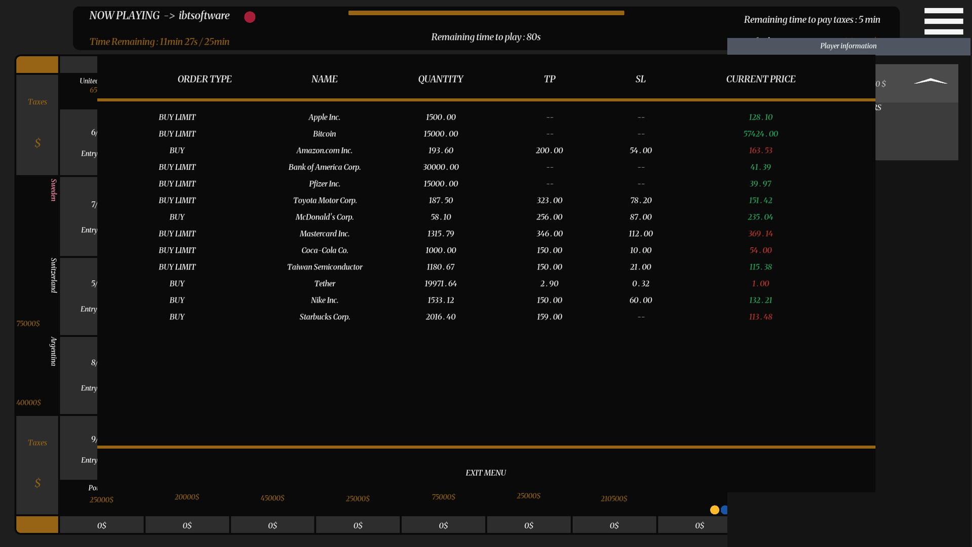Click the red dot beside ibtsoftware
The width and height of the screenshot is (972, 547).
point(250,17)
